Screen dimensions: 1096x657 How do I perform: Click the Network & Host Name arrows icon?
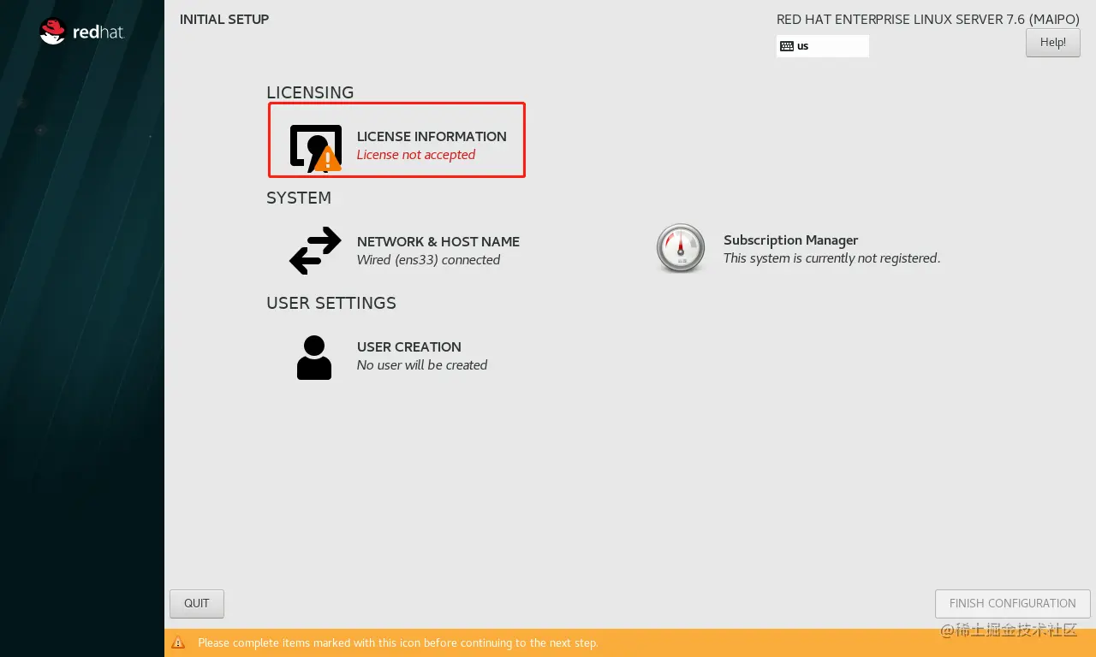pyautogui.click(x=316, y=251)
